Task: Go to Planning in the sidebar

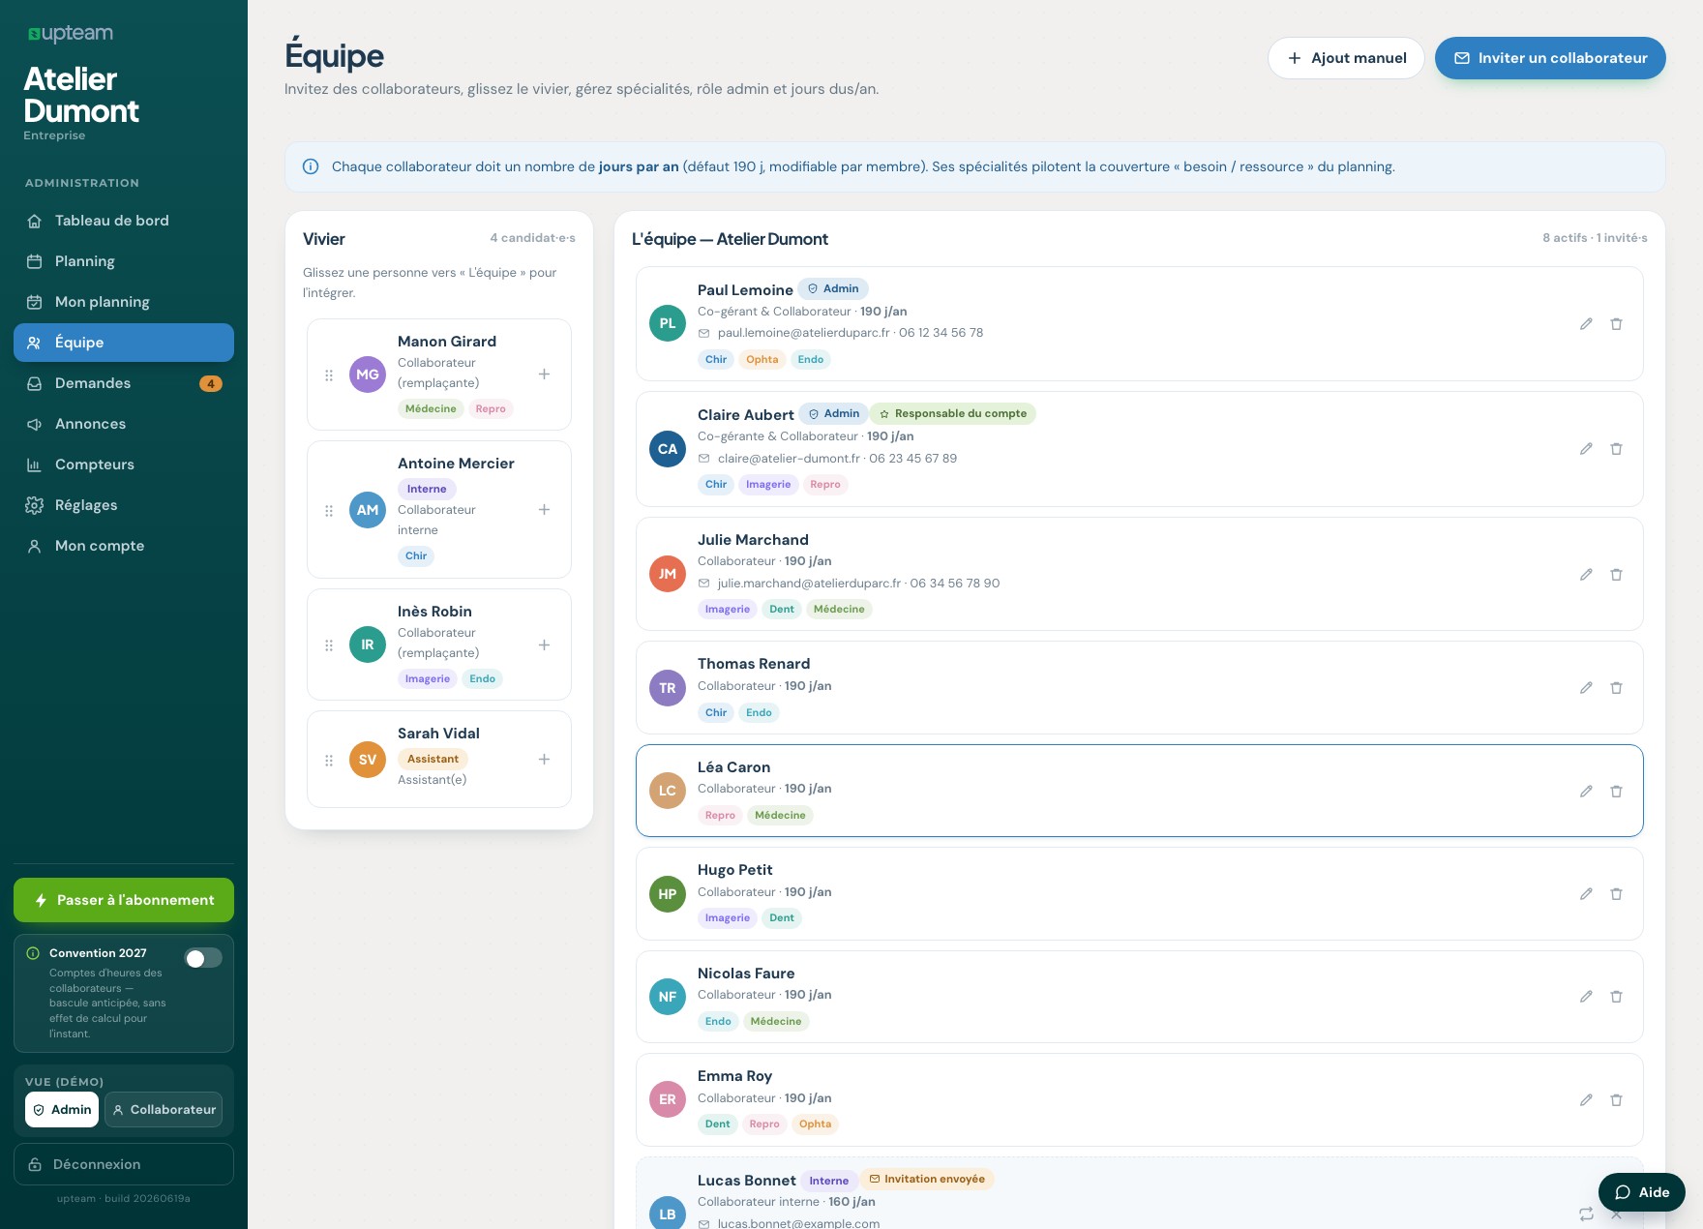Action: pos(124,261)
